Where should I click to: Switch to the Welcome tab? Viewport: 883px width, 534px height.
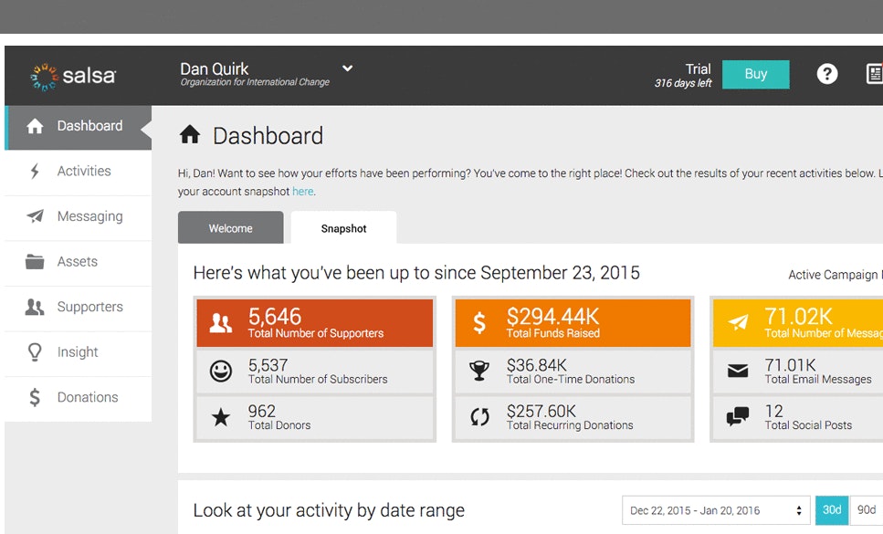pos(230,228)
